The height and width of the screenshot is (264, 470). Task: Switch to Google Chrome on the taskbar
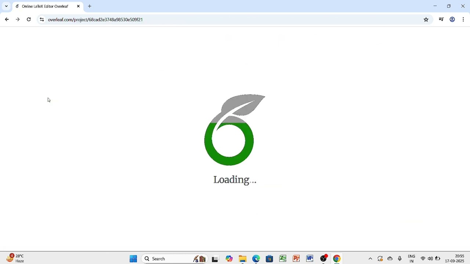coord(337,259)
